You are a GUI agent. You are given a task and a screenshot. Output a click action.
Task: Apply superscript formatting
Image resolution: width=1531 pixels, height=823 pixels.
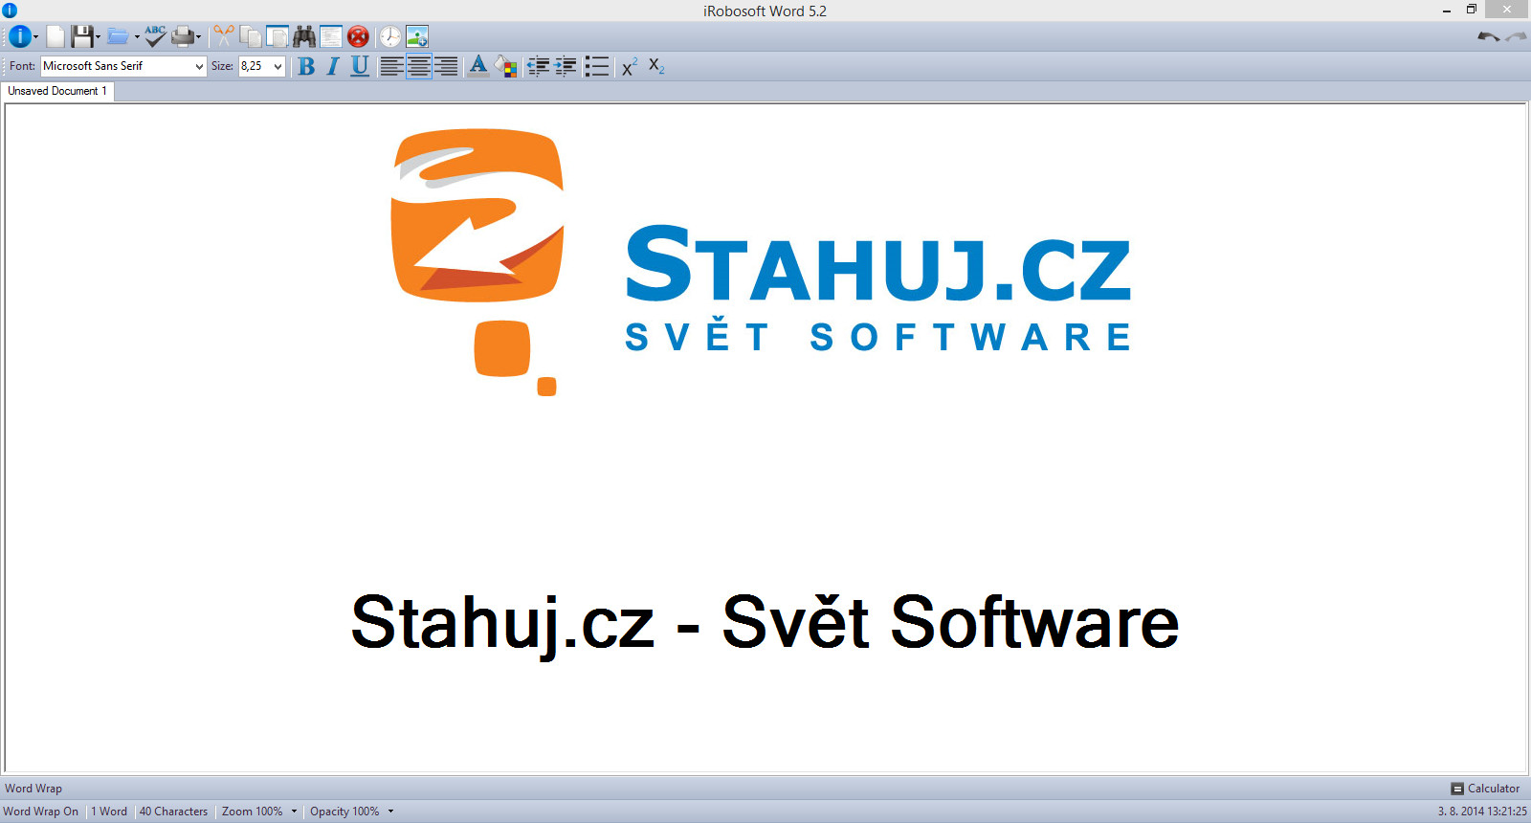pos(629,66)
